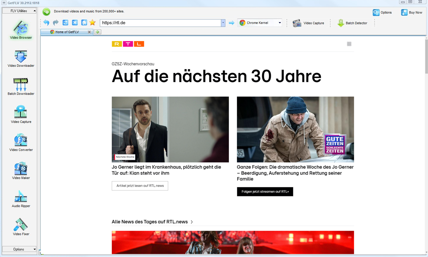Click the Buy Now button
428x257 pixels.
411,12
